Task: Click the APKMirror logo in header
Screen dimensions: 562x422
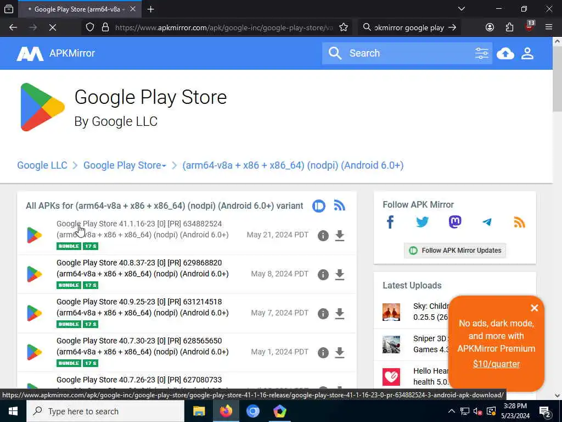Action: coord(56,53)
